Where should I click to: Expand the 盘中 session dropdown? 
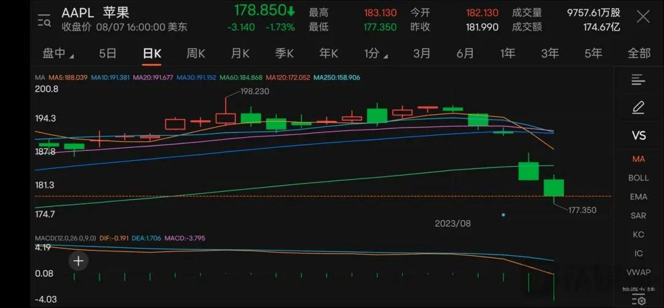57,53
